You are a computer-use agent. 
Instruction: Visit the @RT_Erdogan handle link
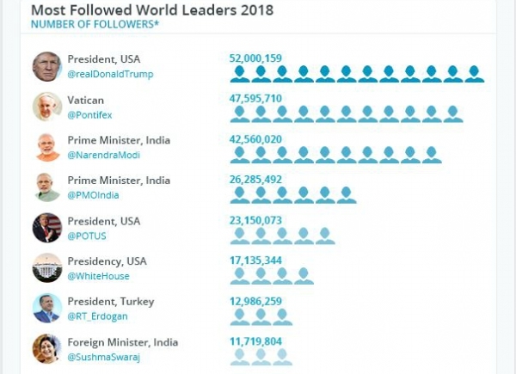pos(98,316)
